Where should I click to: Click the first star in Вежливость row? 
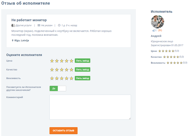(x=52, y=78)
